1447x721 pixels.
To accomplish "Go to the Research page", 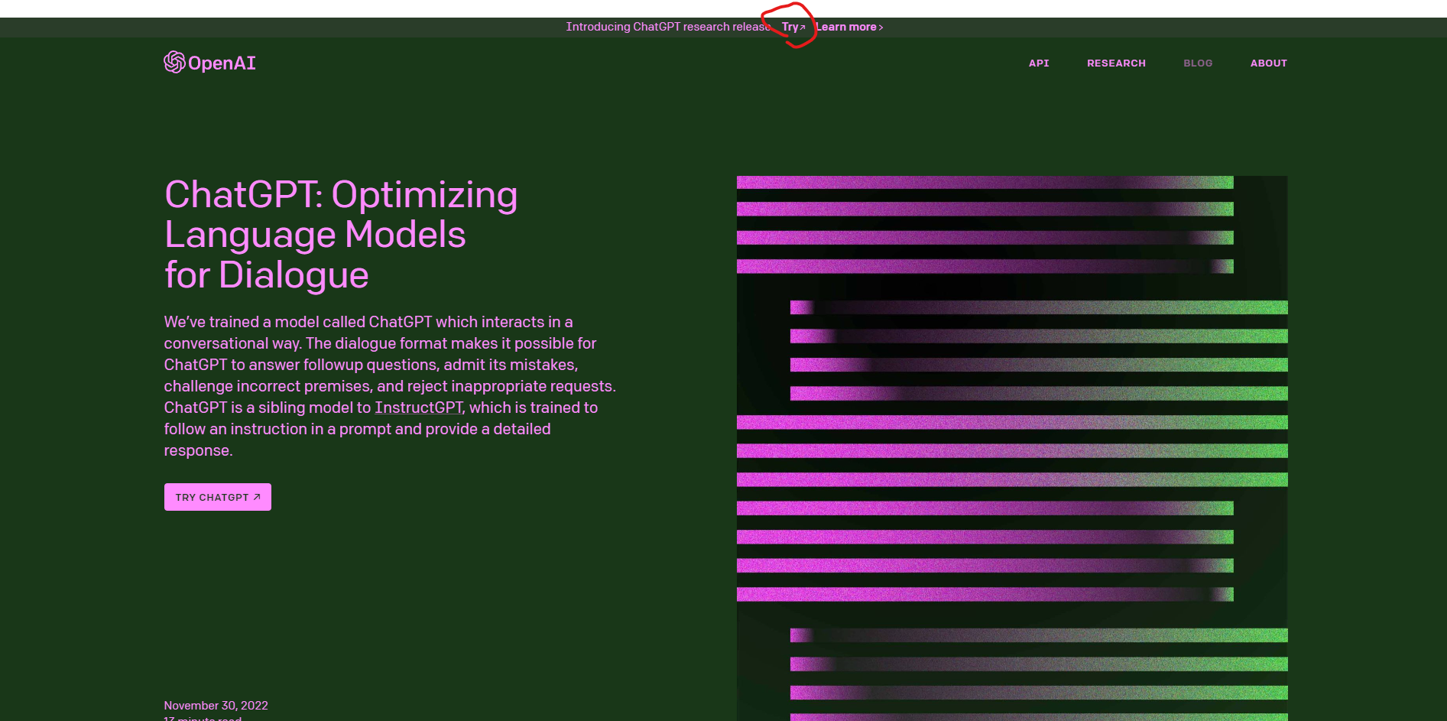I will pos(1116,63).
